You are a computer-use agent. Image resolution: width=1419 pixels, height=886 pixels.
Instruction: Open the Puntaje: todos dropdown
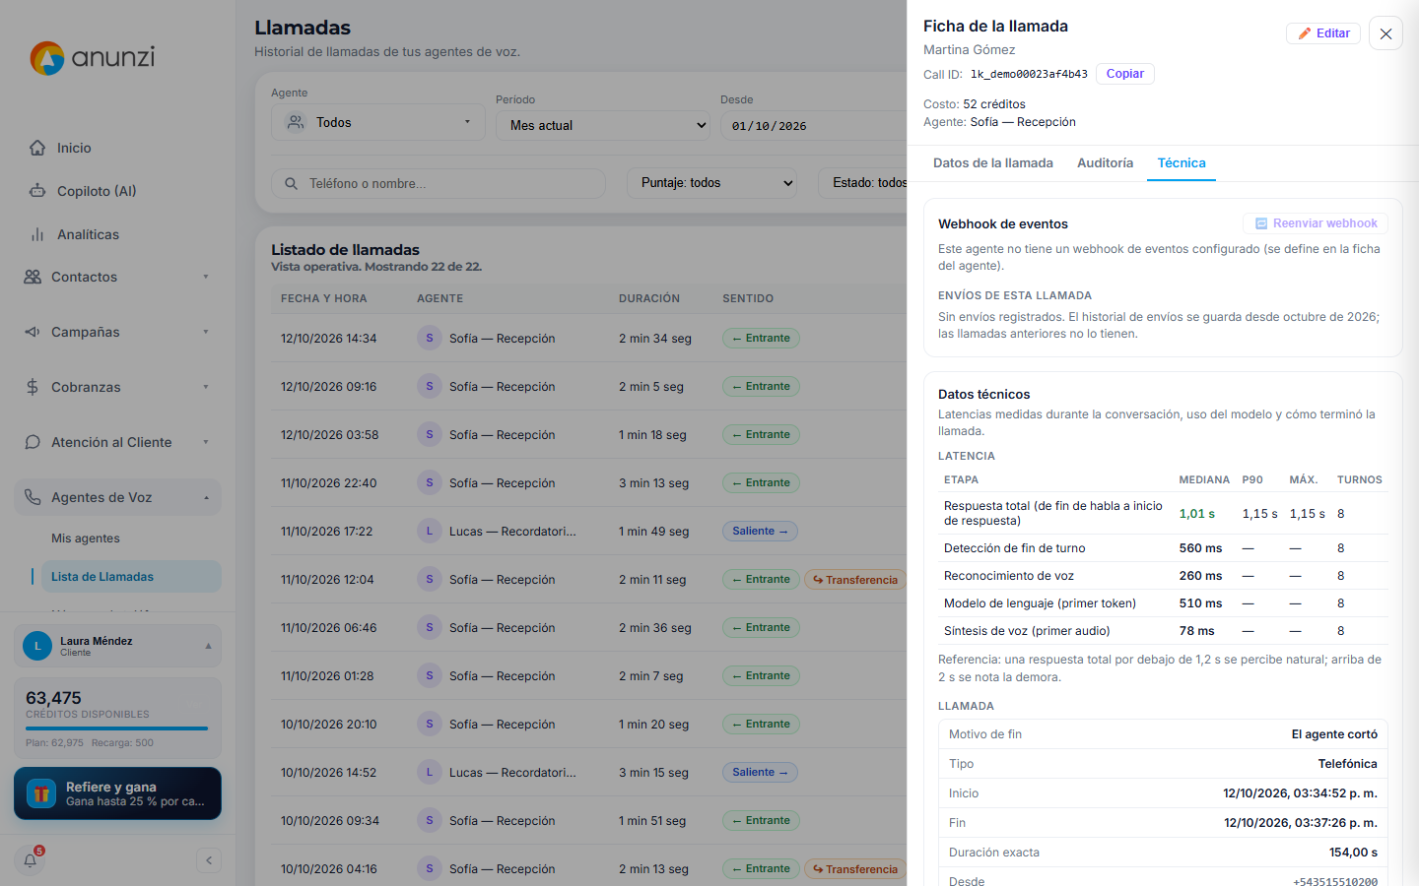pos(711,183)
